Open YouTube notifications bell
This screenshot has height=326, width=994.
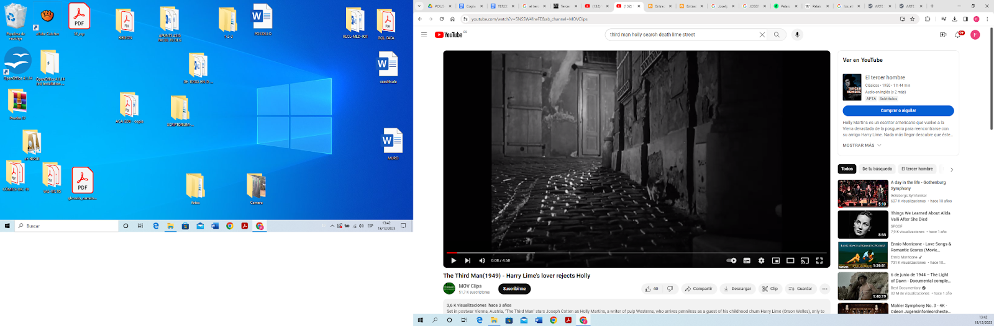pos(959,35)
